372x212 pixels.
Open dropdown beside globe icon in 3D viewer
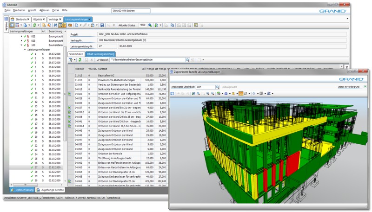[222, 94]
